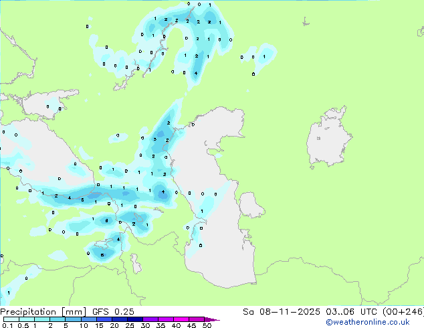Click the 35–40 mm legend swatch
424x328 pixels.
coord(166,319)
